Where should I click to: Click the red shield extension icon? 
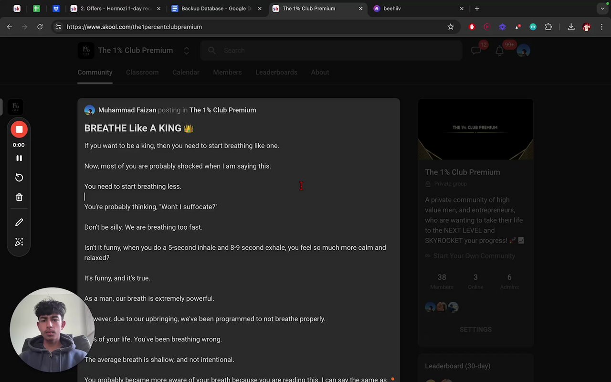pyautogui.click(x=472, y=27)
